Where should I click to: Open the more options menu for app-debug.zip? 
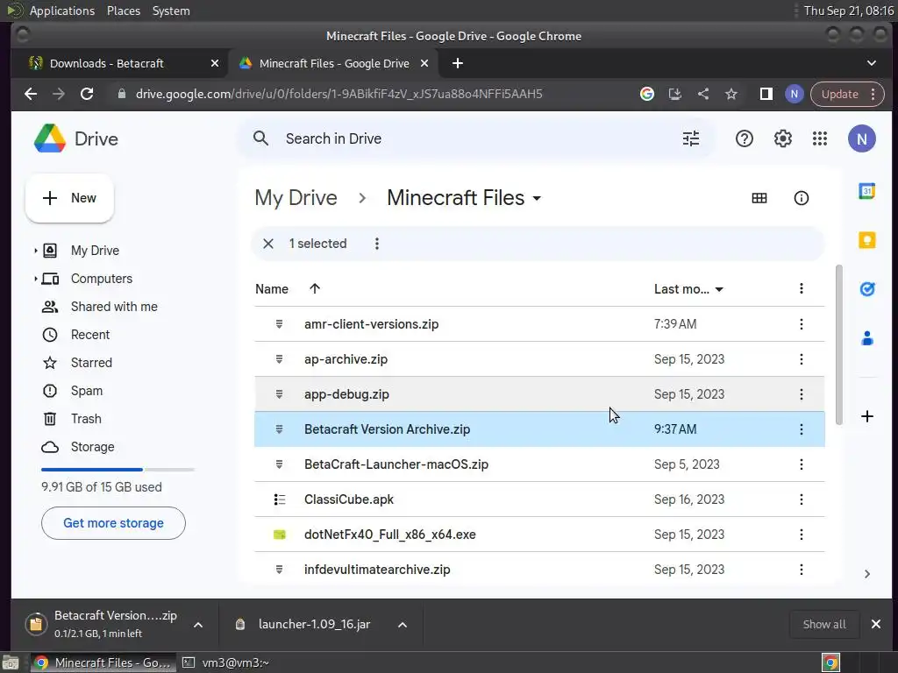[x=801, y=394]
